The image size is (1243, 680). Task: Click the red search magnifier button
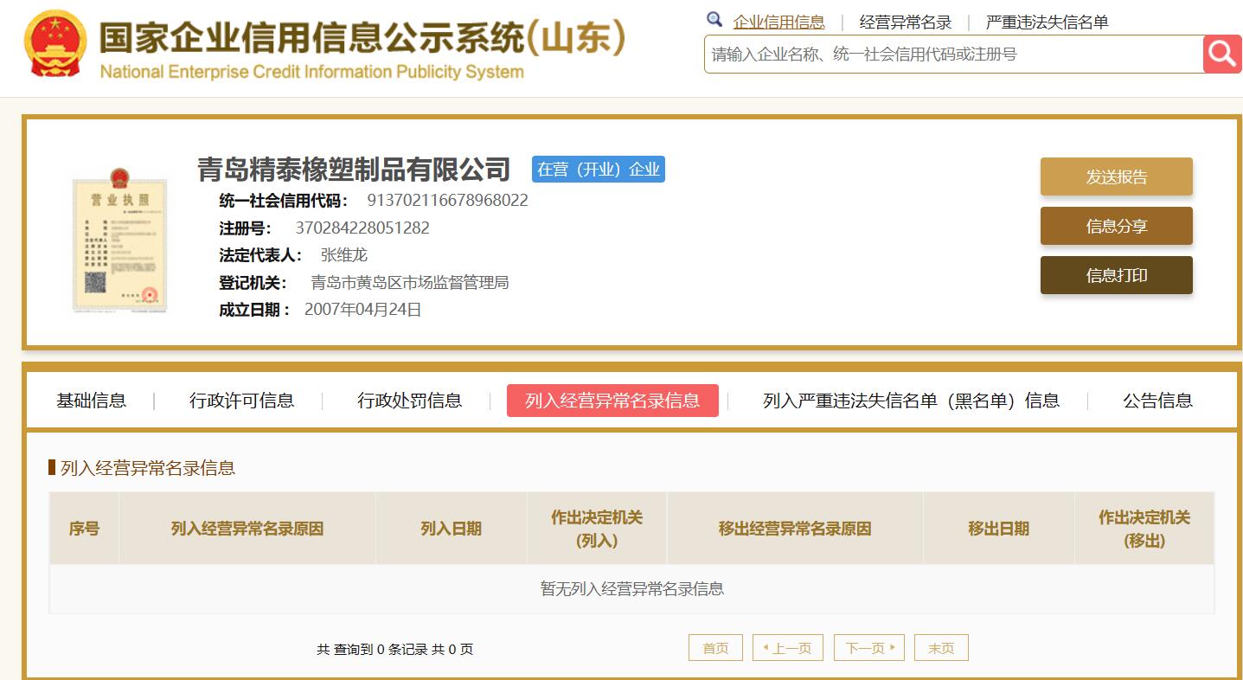1222,54
